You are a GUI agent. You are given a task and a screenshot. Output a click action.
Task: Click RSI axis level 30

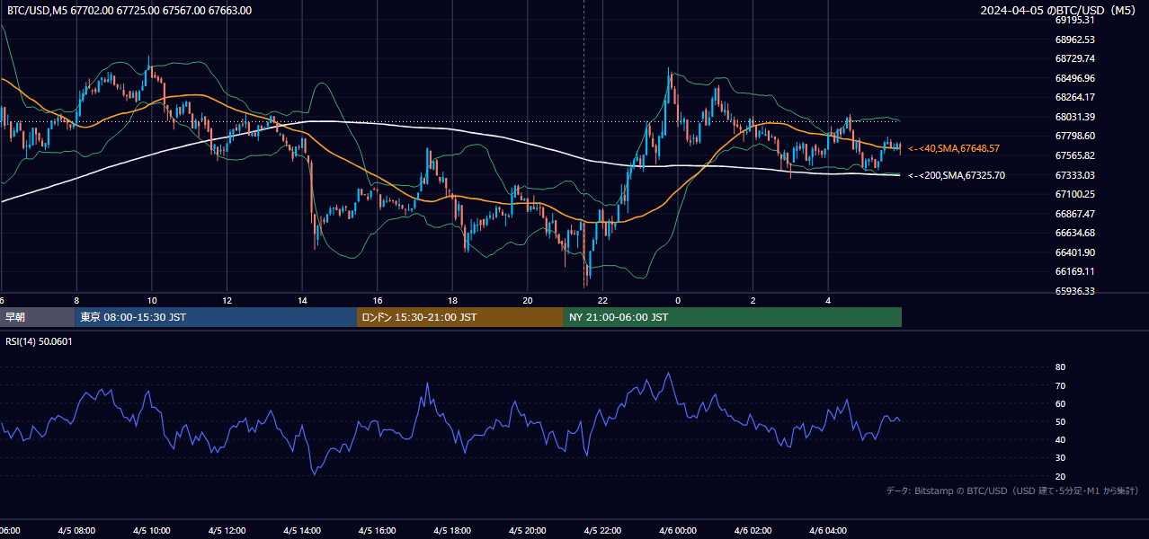(1060, 457)
